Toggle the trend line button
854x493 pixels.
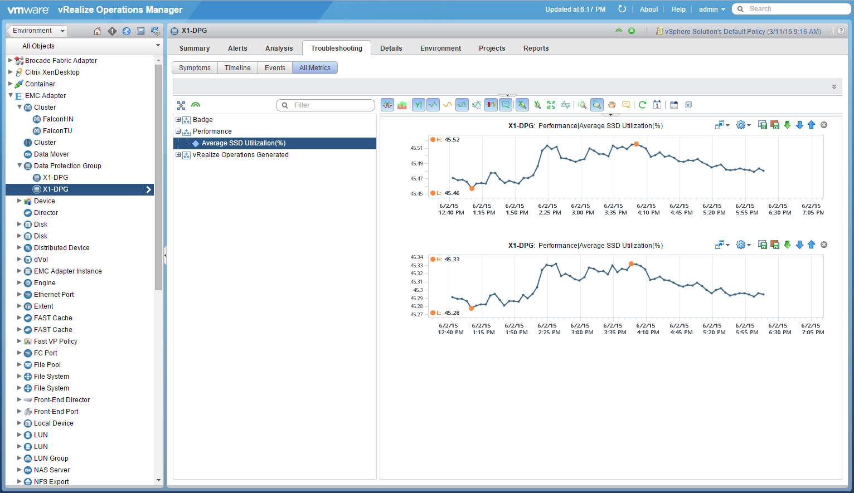click(448, 105)
